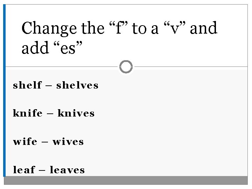Click the quoted letter "v" in title
Screen dimensions: 252x189
pyautogui.click(x=175, y=28)
